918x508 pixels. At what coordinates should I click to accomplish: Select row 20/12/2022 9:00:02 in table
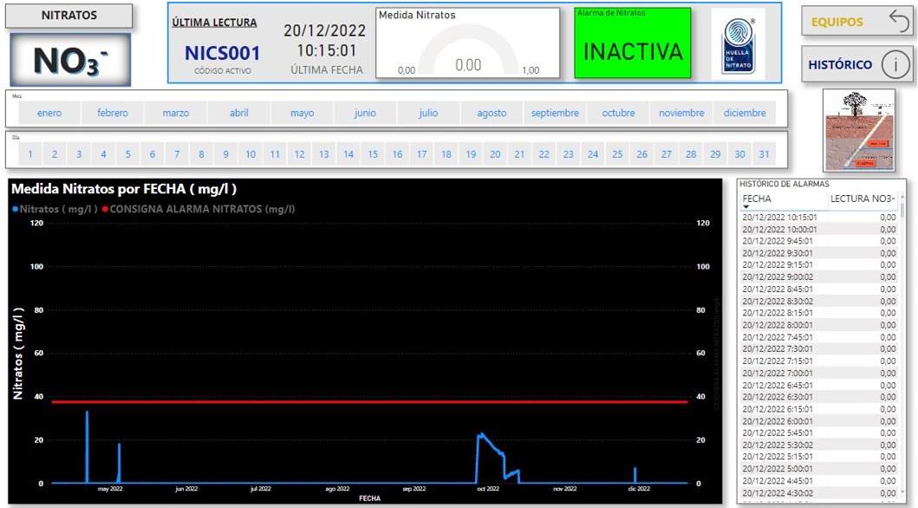pos(818,277)
